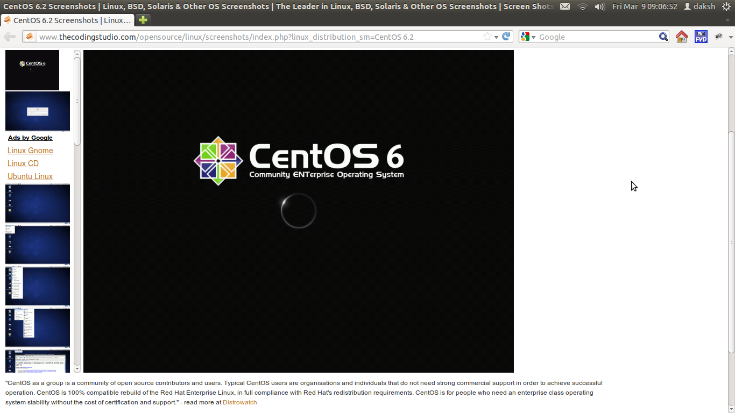Click the thumbnail list scrollbar handle
This screenshot has width=735, height=413.
pos(77,101)
